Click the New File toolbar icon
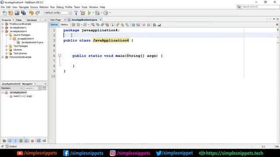Image resolution: width=280 pixels, height=157 pixels. (x=5, y=13)
